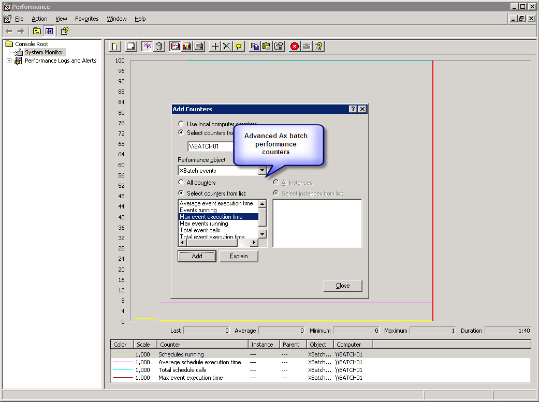Open the Action menu

coord(39,19)
